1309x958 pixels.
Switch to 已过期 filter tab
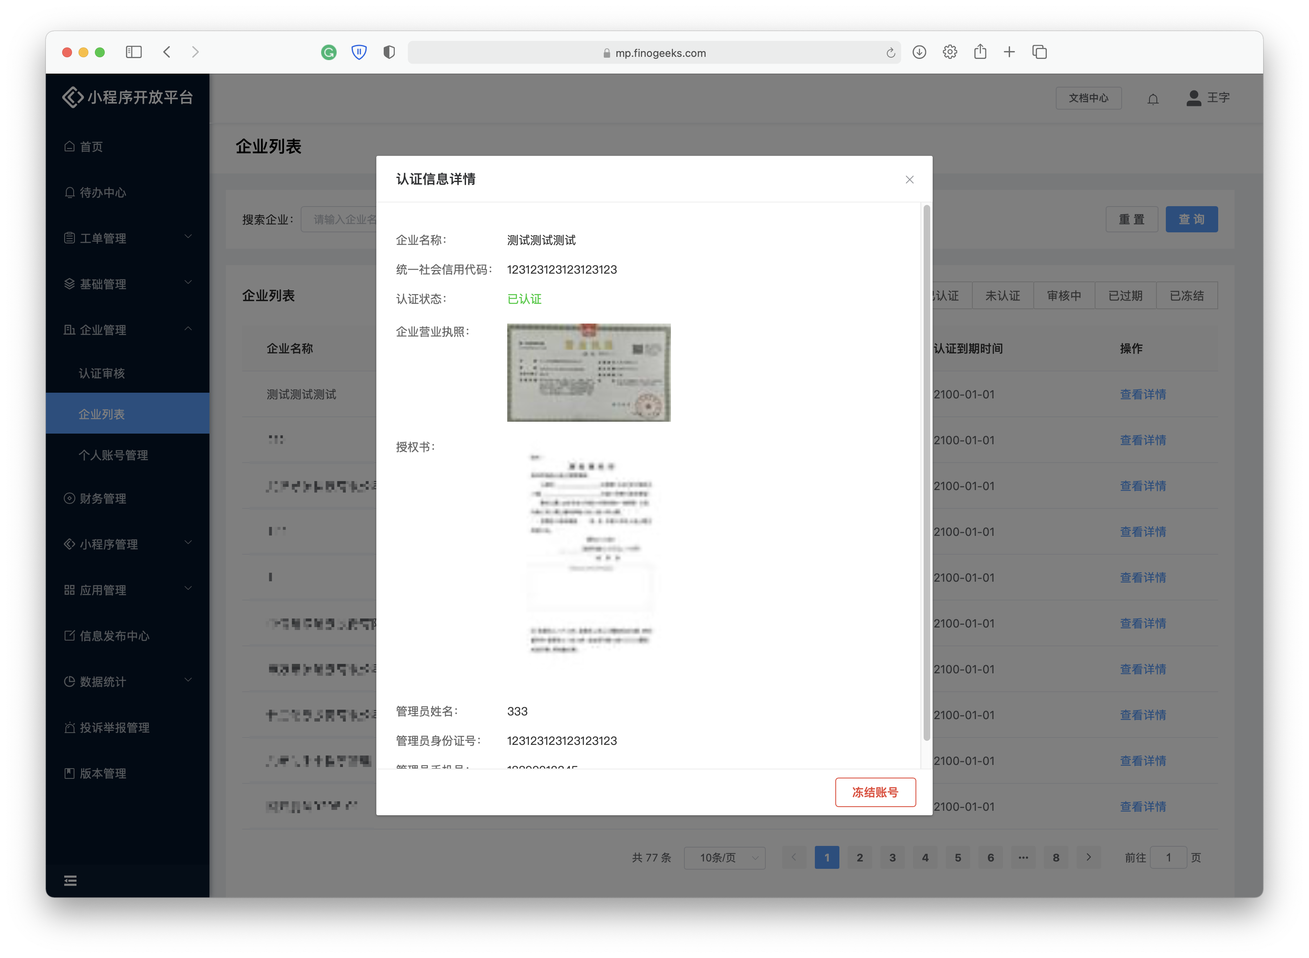tap(1125, 296)
